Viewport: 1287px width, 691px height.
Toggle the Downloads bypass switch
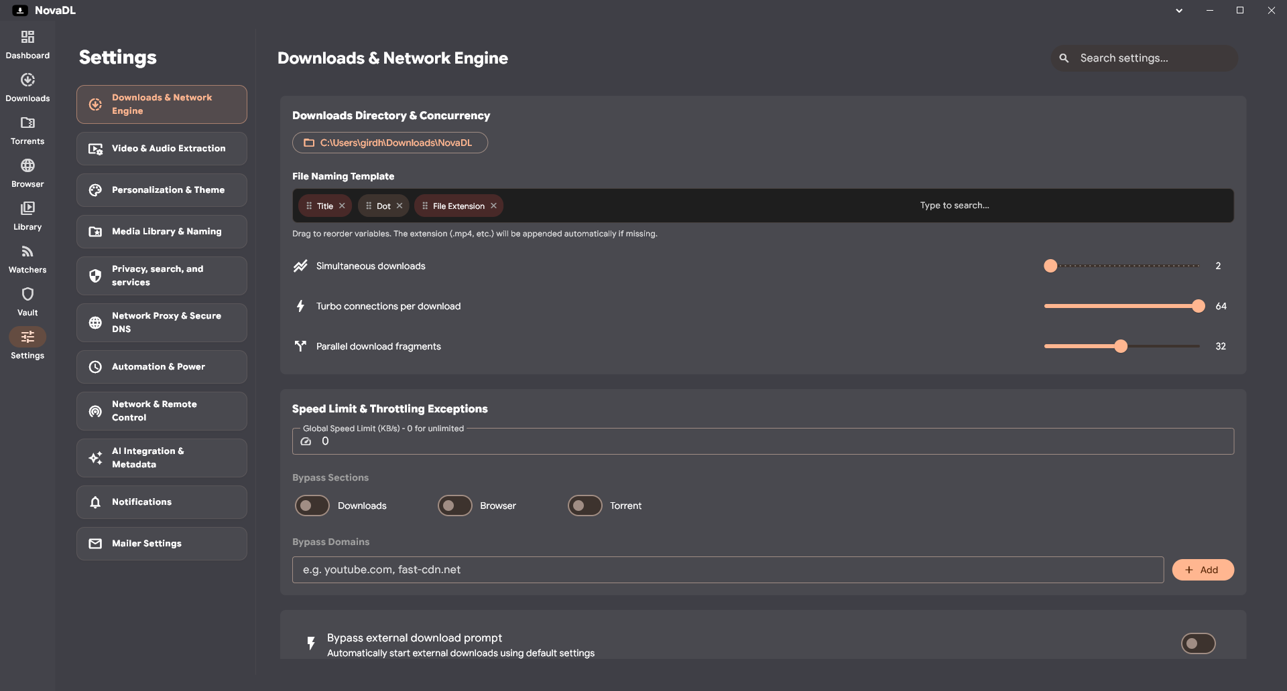(x=312, y=506)
